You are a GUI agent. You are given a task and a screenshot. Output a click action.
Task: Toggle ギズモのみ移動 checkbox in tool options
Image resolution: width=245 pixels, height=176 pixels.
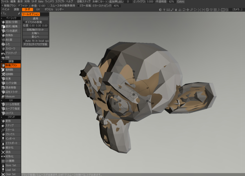coord(24,22)
